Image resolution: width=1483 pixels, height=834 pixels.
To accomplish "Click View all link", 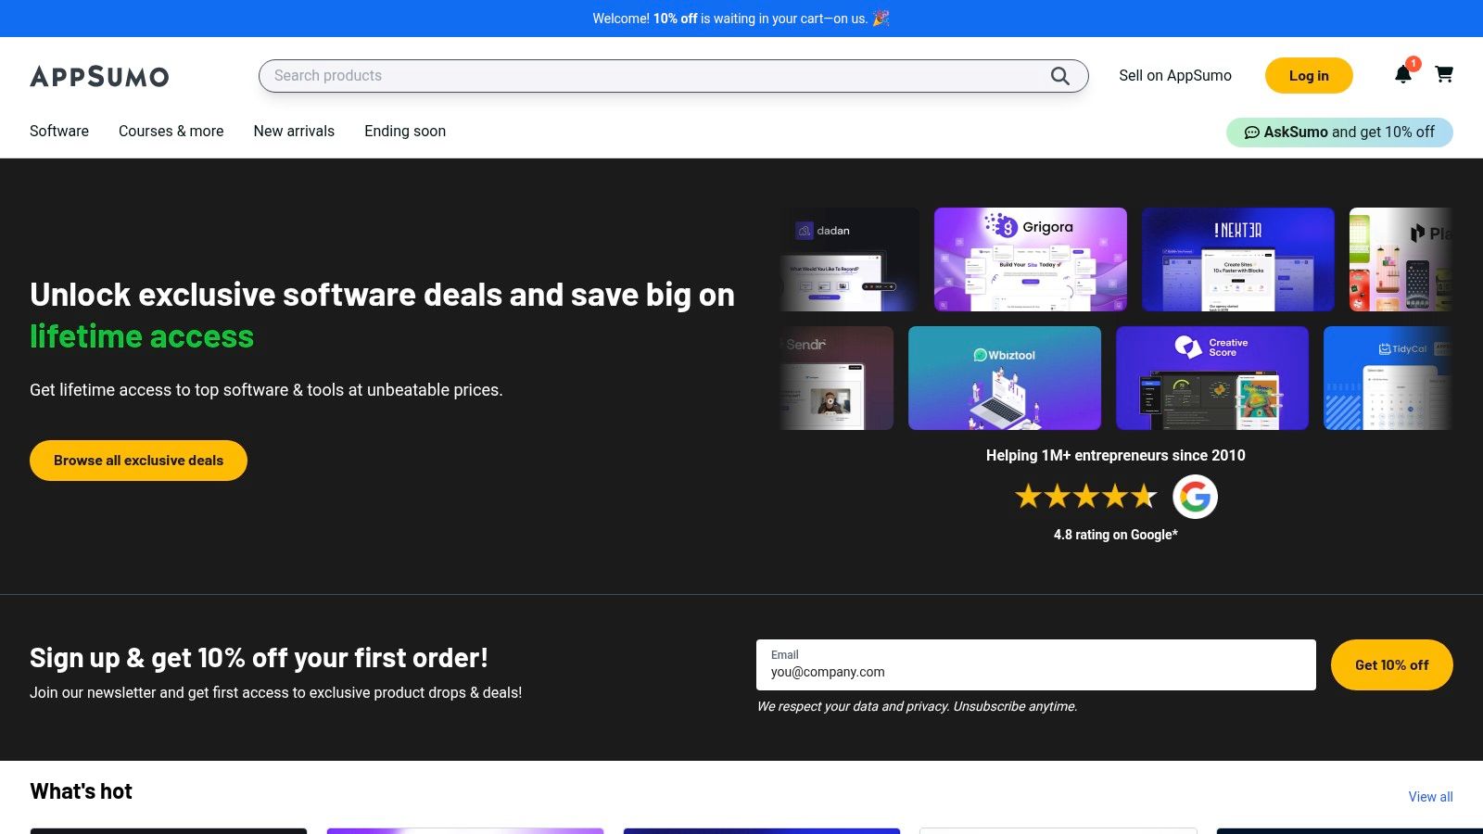I will click(x=1430, y=797).
